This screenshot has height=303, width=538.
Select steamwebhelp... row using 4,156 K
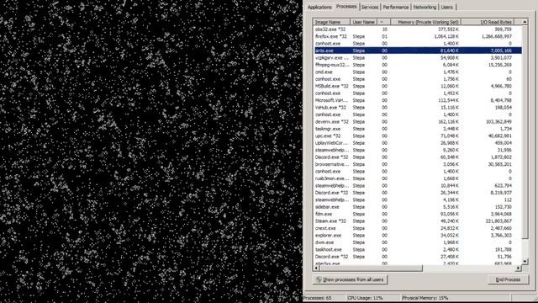[418, 199]
